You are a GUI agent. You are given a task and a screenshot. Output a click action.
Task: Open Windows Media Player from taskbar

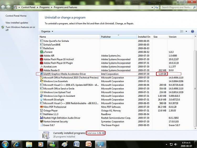coord(40,144)
